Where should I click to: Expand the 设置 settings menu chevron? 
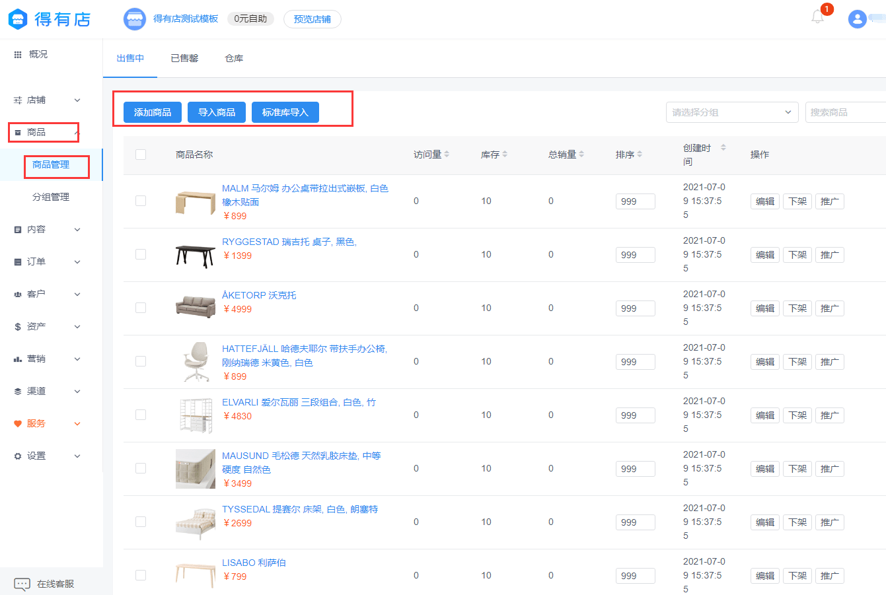click(x=76, y=455)
